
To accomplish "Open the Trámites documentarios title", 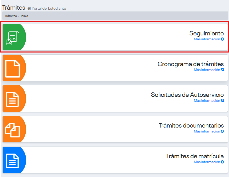I will pyautogui.click(x=191, y=125).
